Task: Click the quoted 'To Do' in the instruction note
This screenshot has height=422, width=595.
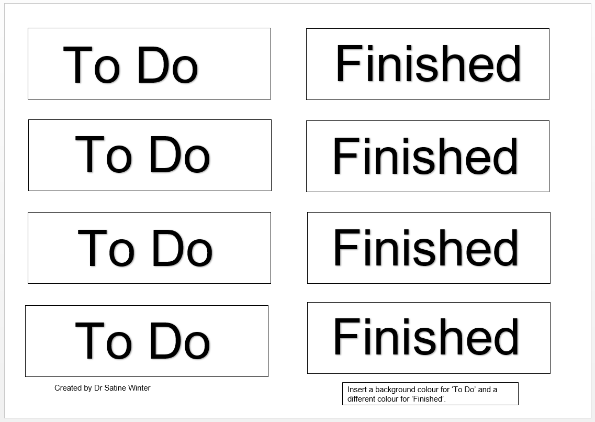Action: point(463,390)
